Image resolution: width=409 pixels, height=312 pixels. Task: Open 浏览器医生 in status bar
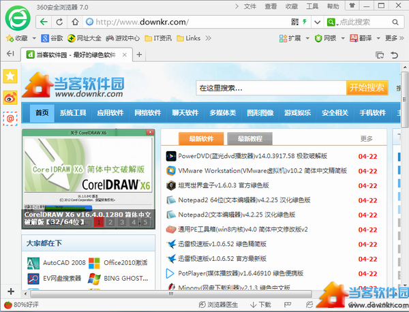219,305
